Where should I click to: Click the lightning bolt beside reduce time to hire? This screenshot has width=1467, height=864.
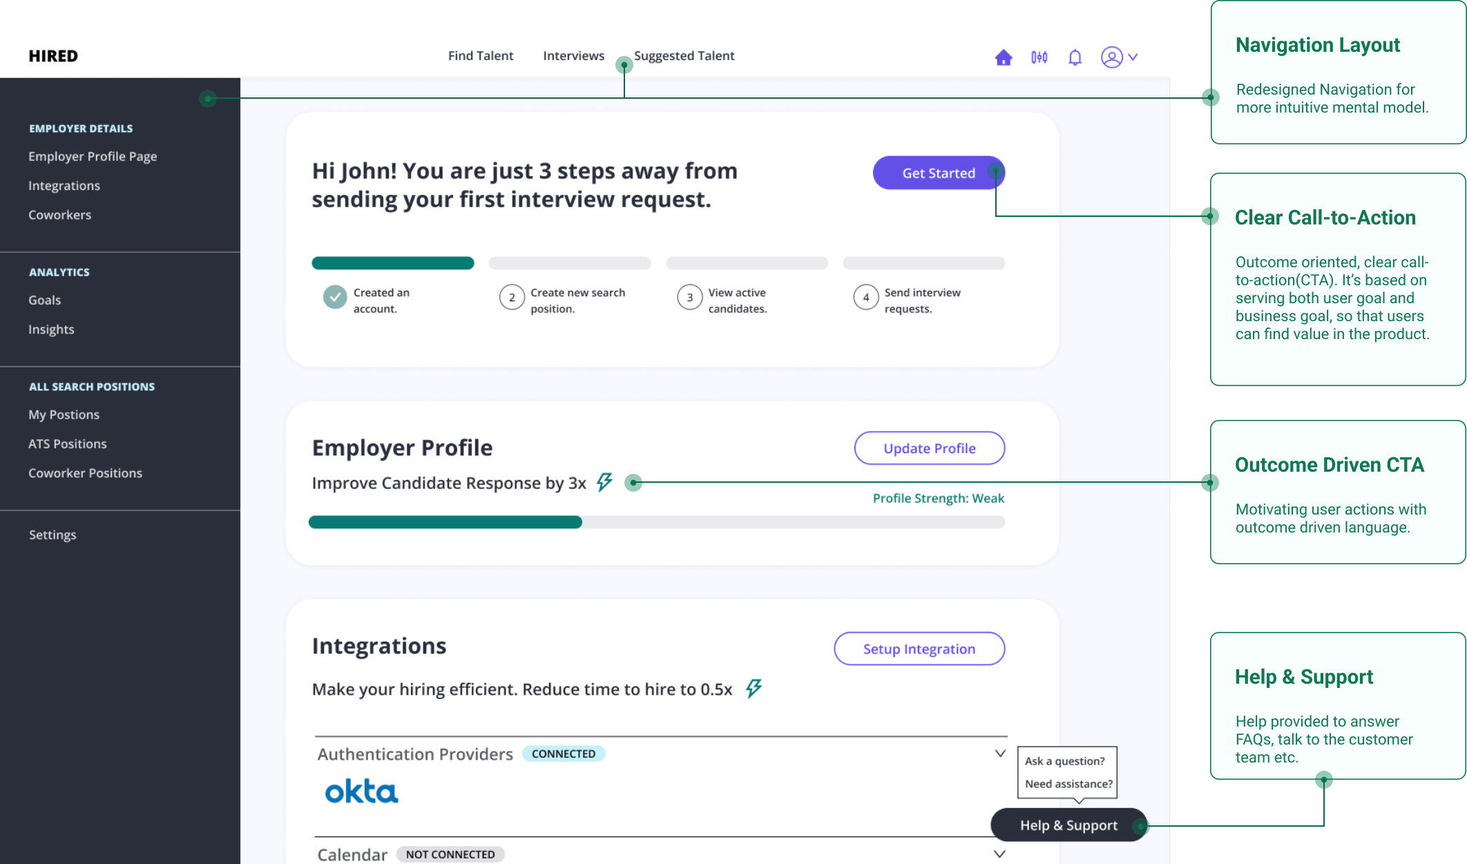(x=753, y=688)
